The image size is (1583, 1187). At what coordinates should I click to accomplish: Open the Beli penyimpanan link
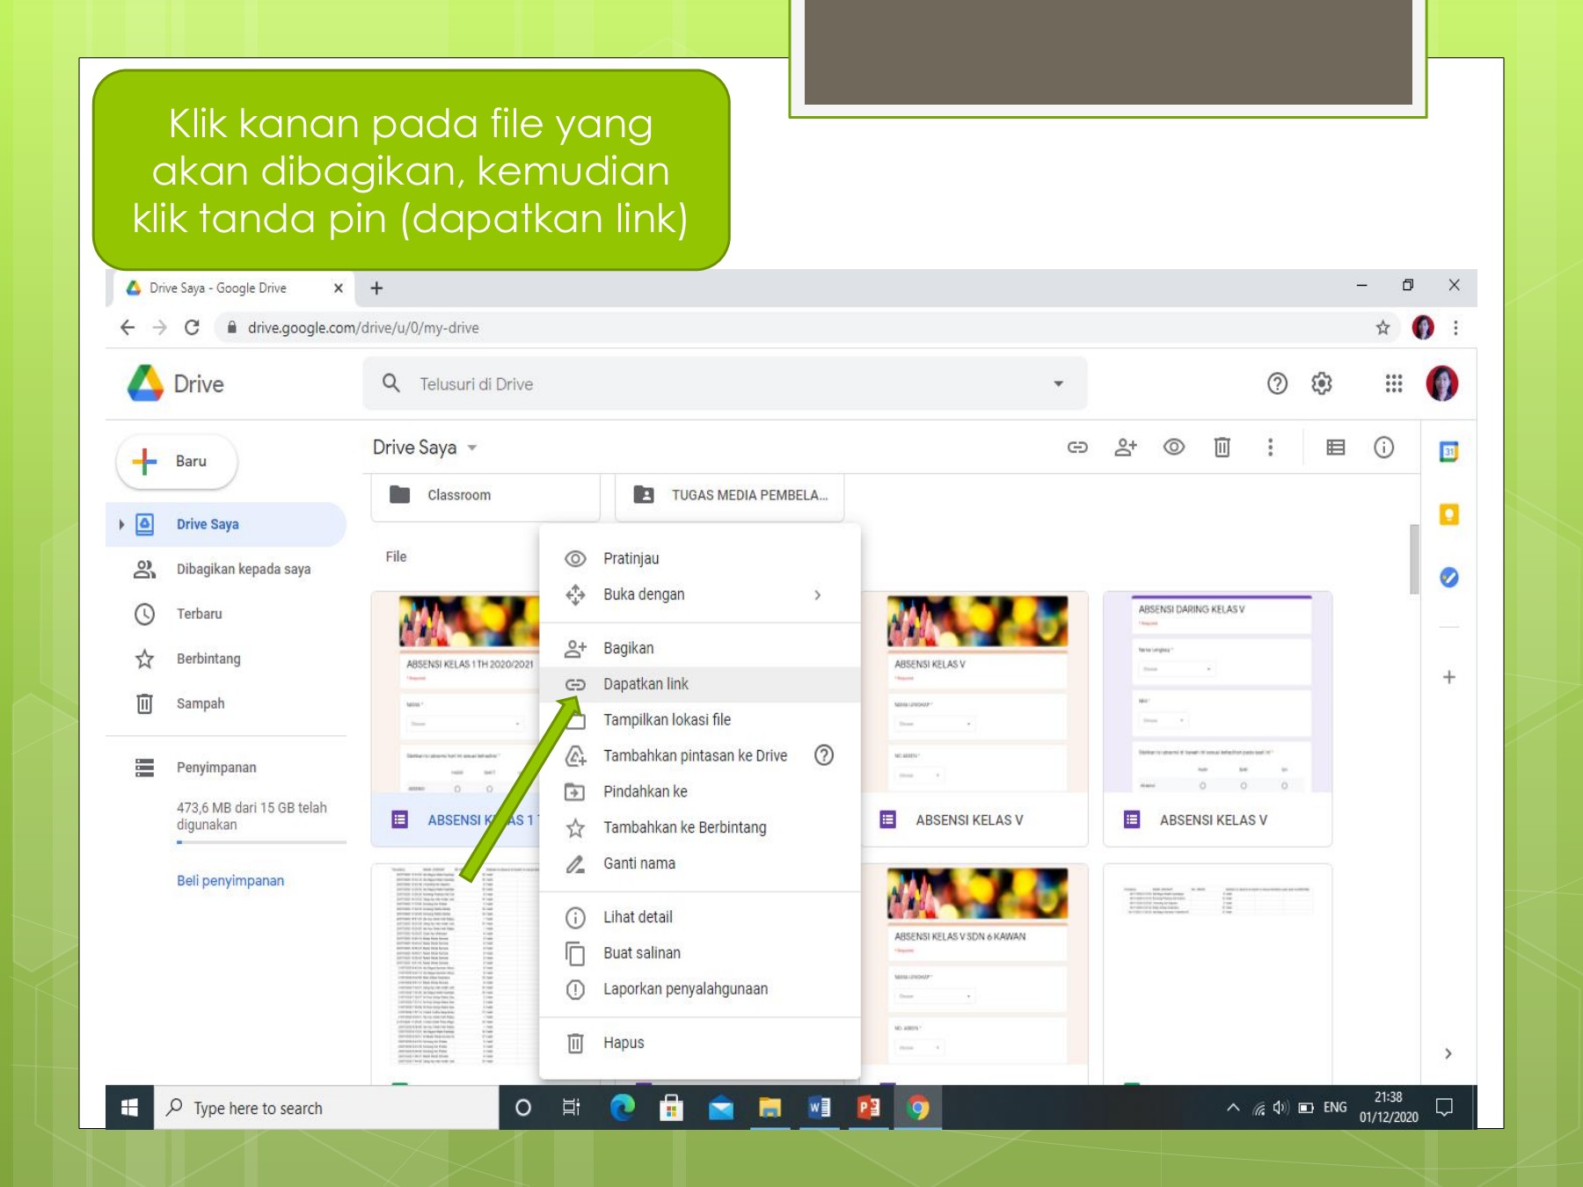[230, 880]
